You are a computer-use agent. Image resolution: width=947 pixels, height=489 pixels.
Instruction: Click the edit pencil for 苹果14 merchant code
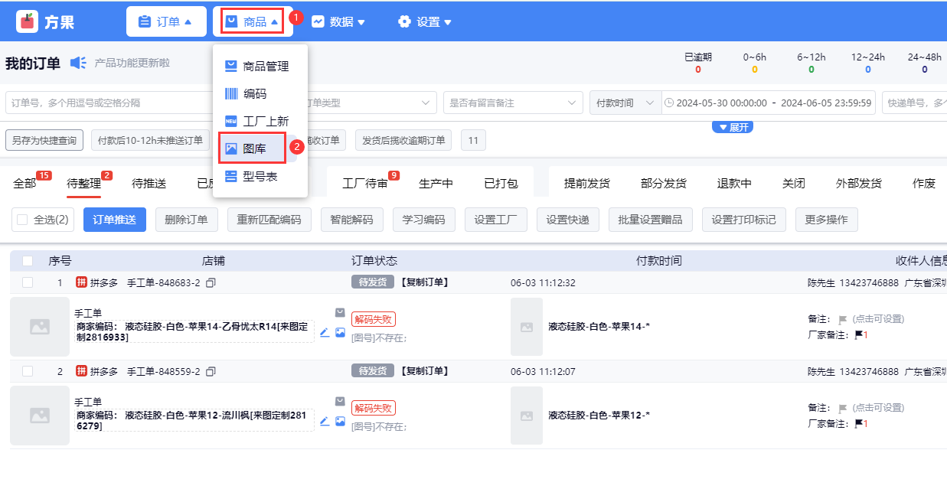coord(325,332)
